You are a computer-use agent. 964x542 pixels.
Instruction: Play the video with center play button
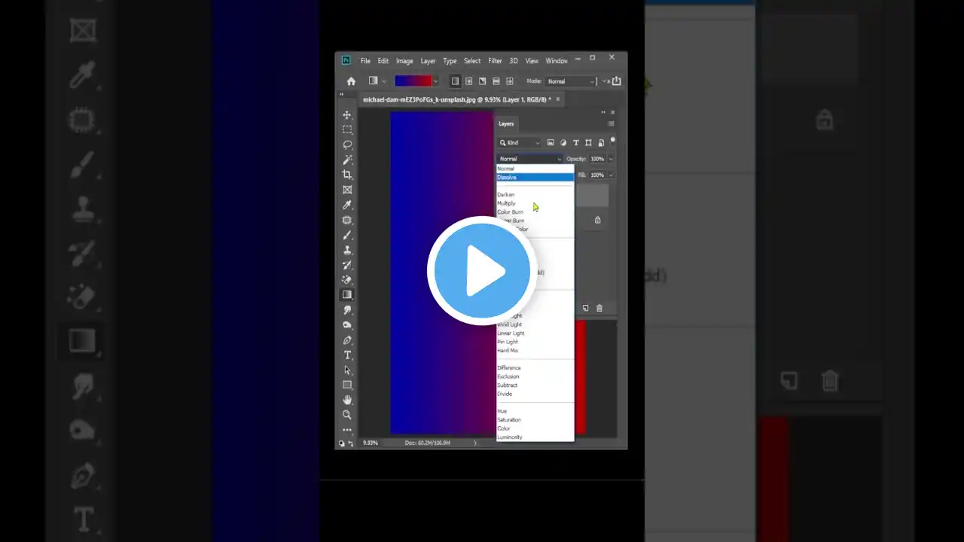pyautogui.click(x=482, y=271)
